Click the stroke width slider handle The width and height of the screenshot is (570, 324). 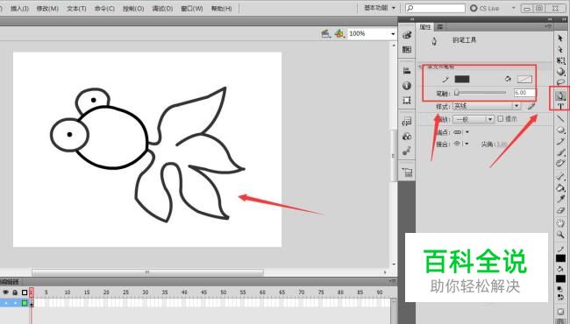(x=457, y=93)
